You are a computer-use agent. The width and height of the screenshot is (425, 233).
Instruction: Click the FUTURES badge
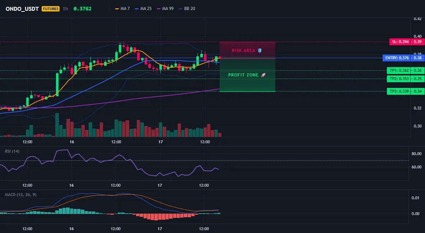[x=50, y=9]
